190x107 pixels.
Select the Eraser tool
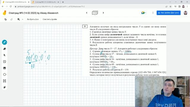click(x=4, y=49)
